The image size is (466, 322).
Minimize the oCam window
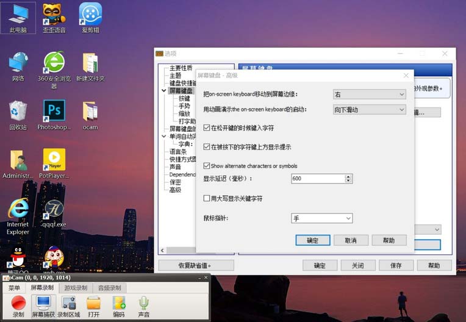199,277
